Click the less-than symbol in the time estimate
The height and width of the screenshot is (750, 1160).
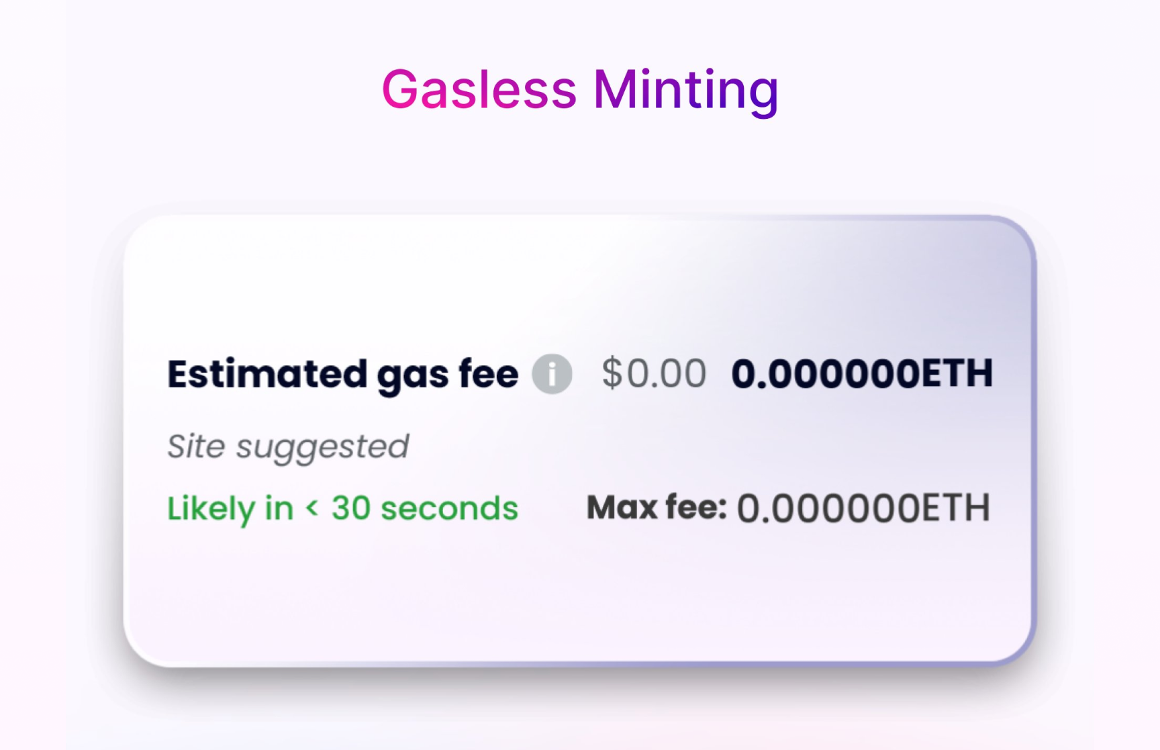[311, 508]
